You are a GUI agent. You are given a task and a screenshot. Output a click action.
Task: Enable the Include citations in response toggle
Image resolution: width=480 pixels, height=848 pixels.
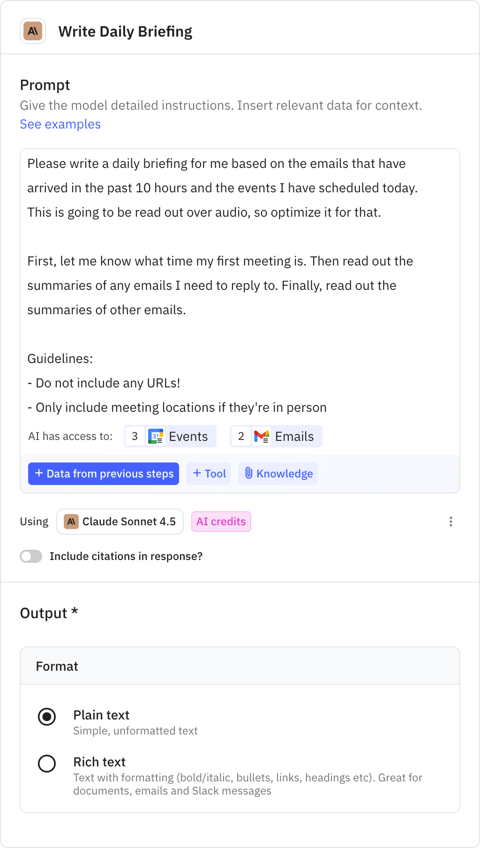[x=30, y=556]
